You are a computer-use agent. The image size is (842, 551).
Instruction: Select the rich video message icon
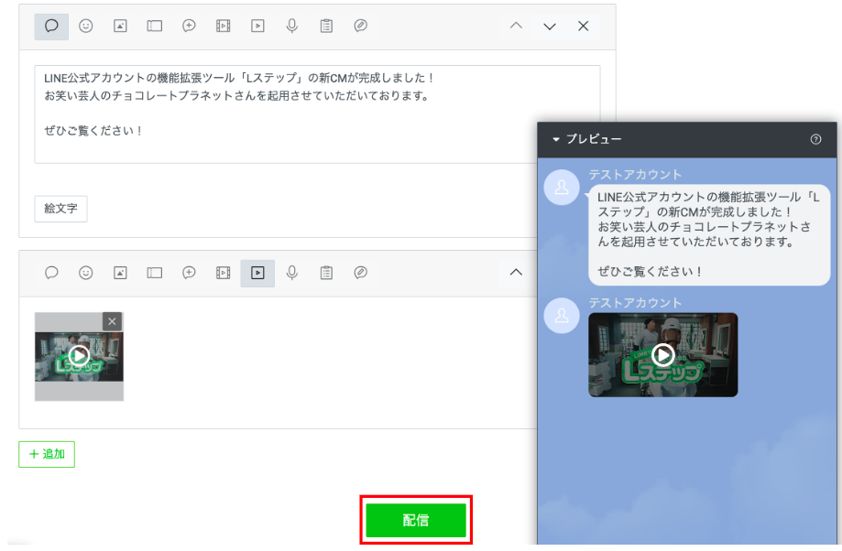[223, 27]
